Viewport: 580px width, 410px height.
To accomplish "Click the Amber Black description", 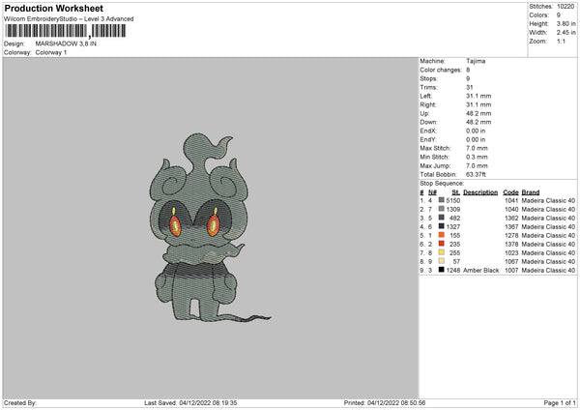I will pos(480,270).
